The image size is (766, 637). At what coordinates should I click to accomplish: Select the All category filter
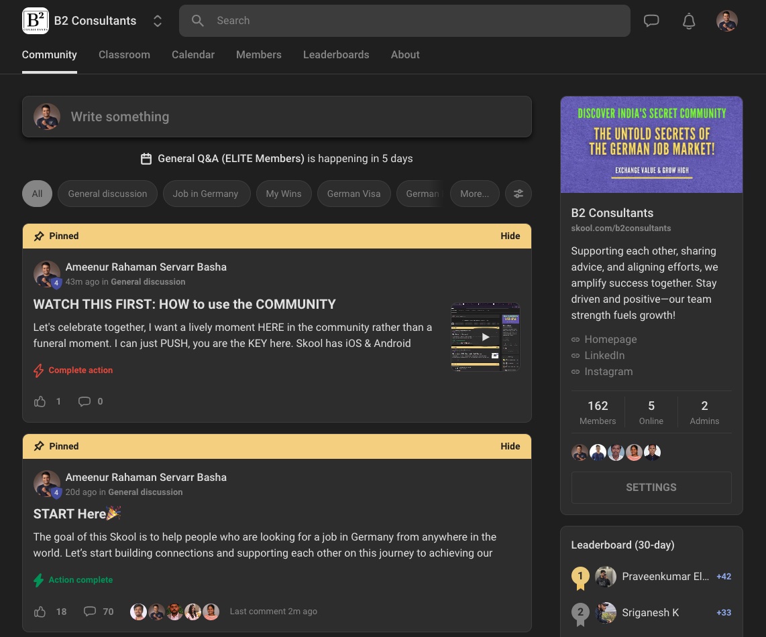tap(37, 194)
